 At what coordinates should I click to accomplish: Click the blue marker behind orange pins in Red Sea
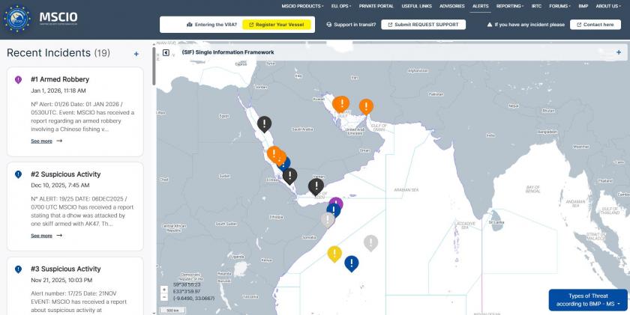click(x=286, y=165)
